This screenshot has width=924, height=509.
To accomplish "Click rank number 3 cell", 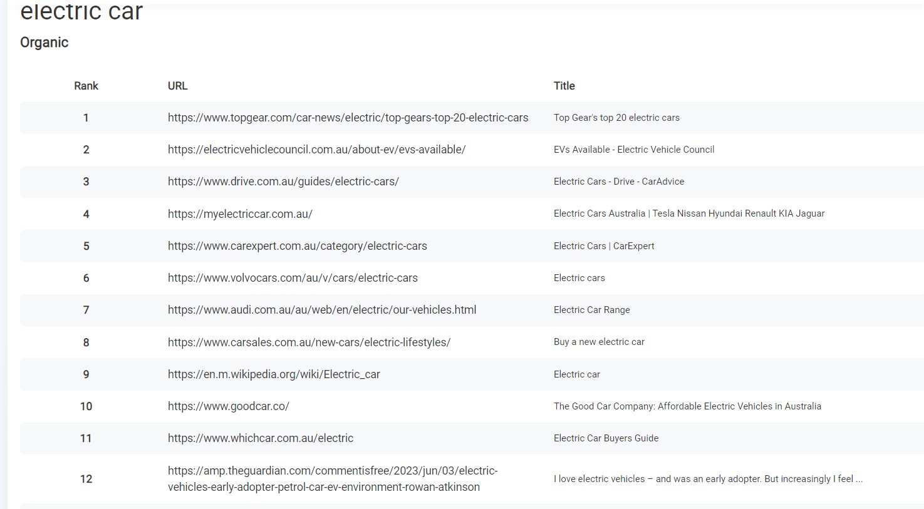I will click(x=86, y=182).
